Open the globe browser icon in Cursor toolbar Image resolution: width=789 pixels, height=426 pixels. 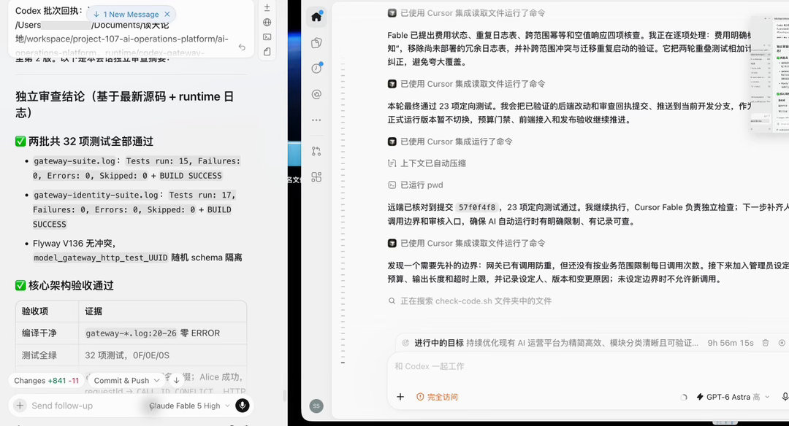coord(267,22)
